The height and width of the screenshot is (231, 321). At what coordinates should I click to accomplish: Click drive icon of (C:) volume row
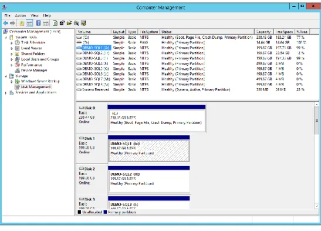pyautogui.click(x=79, y=37)
